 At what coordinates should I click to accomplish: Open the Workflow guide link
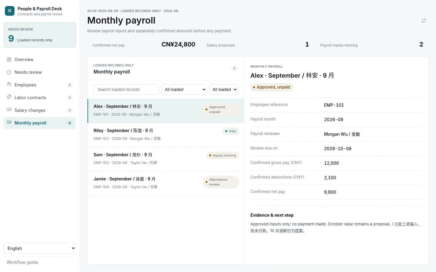(x=22, y=262)
